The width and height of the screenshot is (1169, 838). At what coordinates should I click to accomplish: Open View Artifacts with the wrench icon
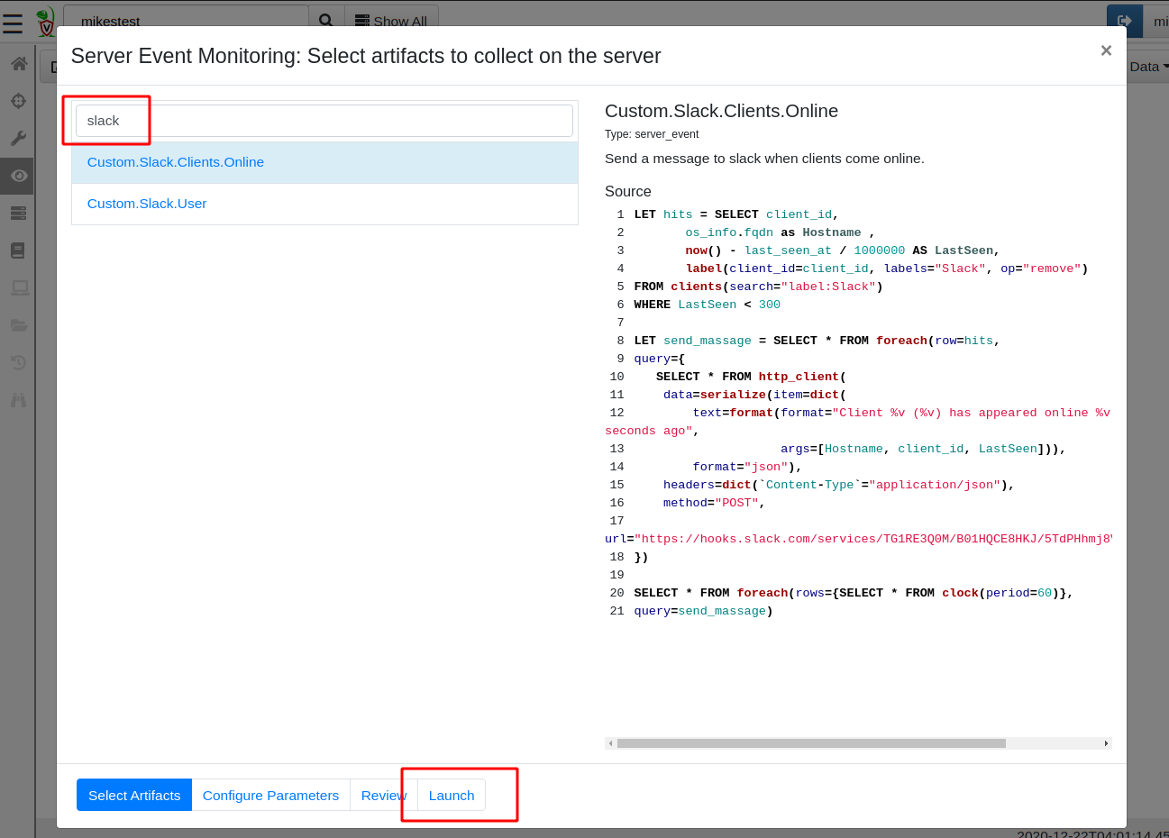[17, 138]
